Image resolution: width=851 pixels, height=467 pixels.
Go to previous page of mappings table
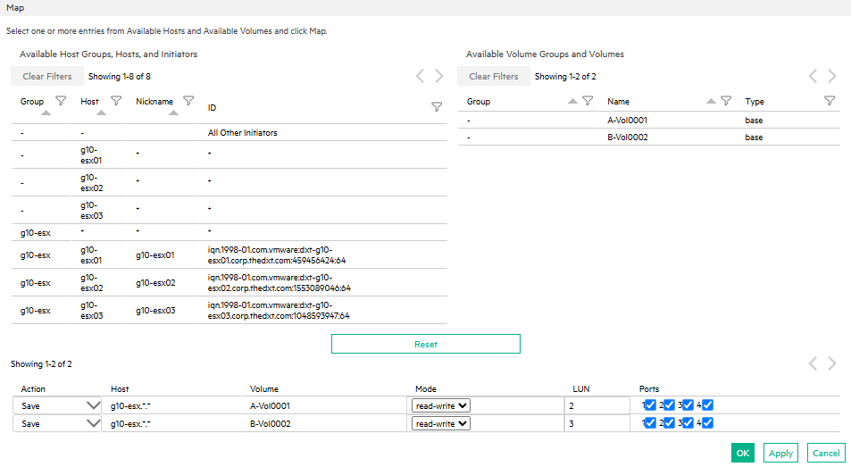(813, 363)
